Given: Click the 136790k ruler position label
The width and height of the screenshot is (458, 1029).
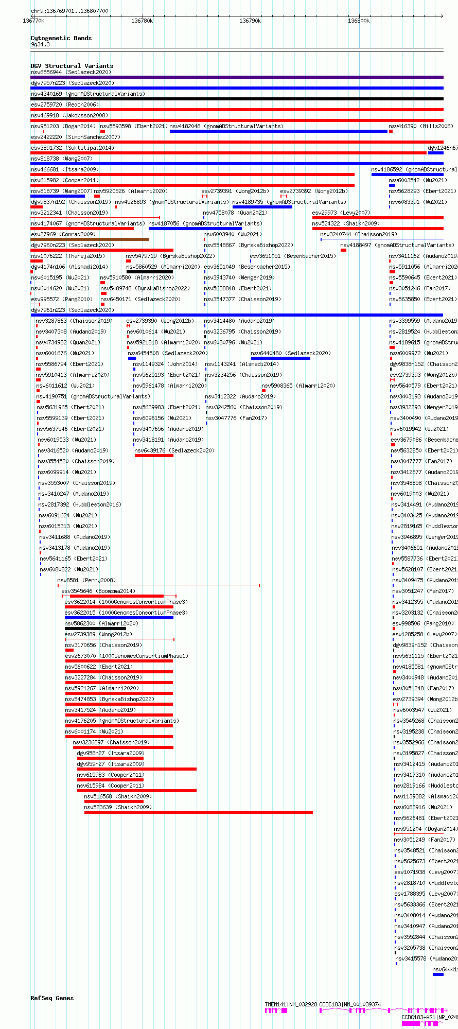Looking at the screenshot, I should 250,21.
